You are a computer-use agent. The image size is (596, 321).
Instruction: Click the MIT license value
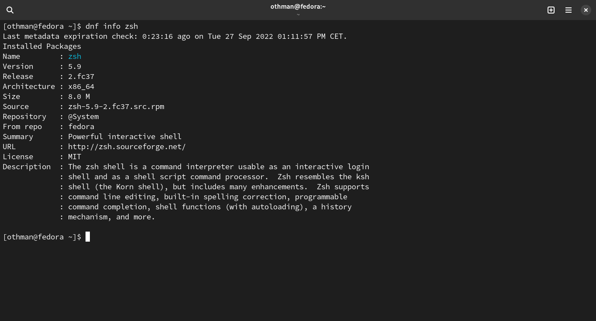coord(75,157)
